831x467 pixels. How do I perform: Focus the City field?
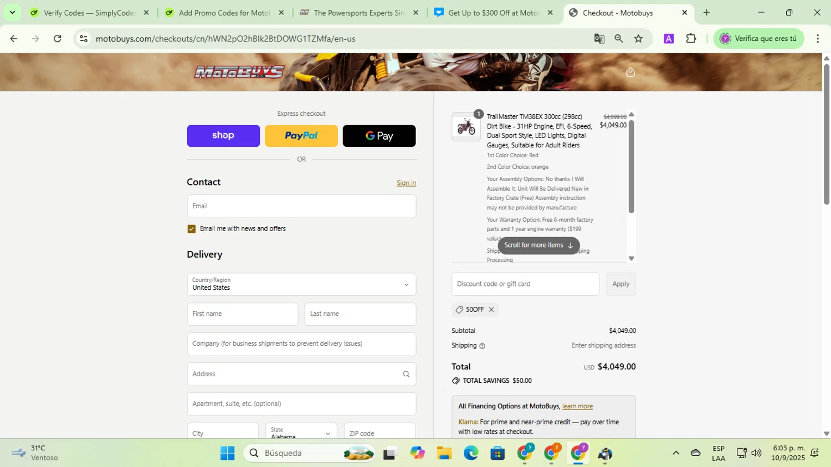[223, 432]
